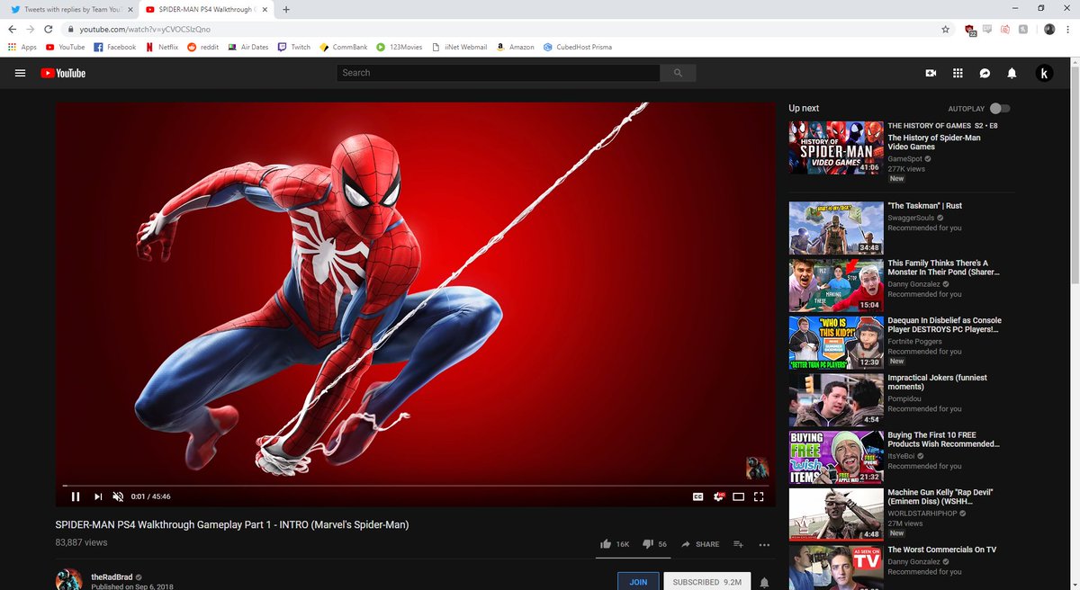Open theRadBrad channel name link
The width and height of the screenshot is (1080, 590).
pyautogui.click(x=112, y=577)
